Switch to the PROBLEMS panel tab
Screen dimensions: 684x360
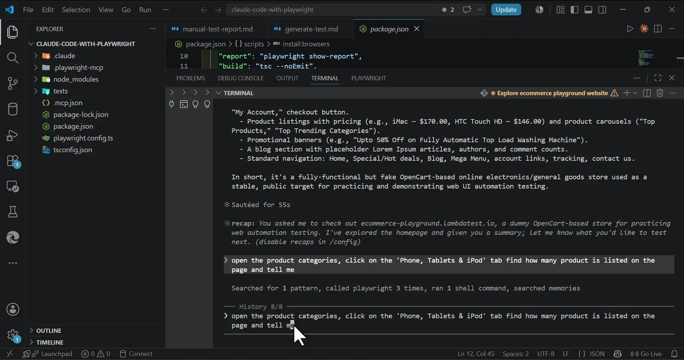coord(191,78)
